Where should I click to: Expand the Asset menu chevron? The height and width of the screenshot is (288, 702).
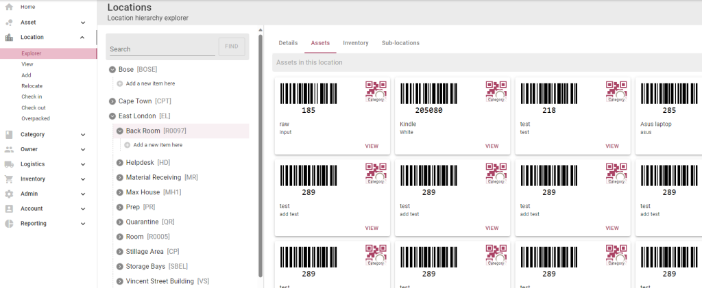83,23
